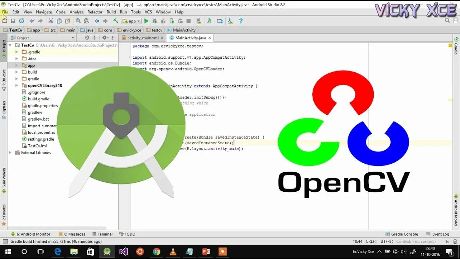Open the Build menu

click(111, 12)
